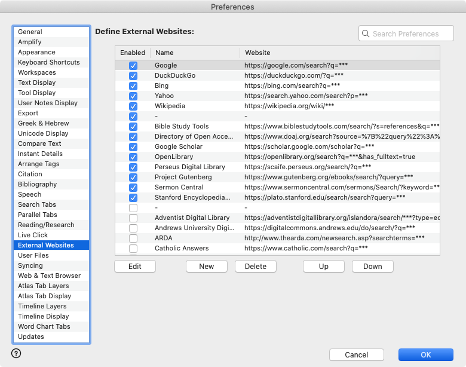Open the General preferences section
The height and width of the screenshot is (367, 466).
30,32
